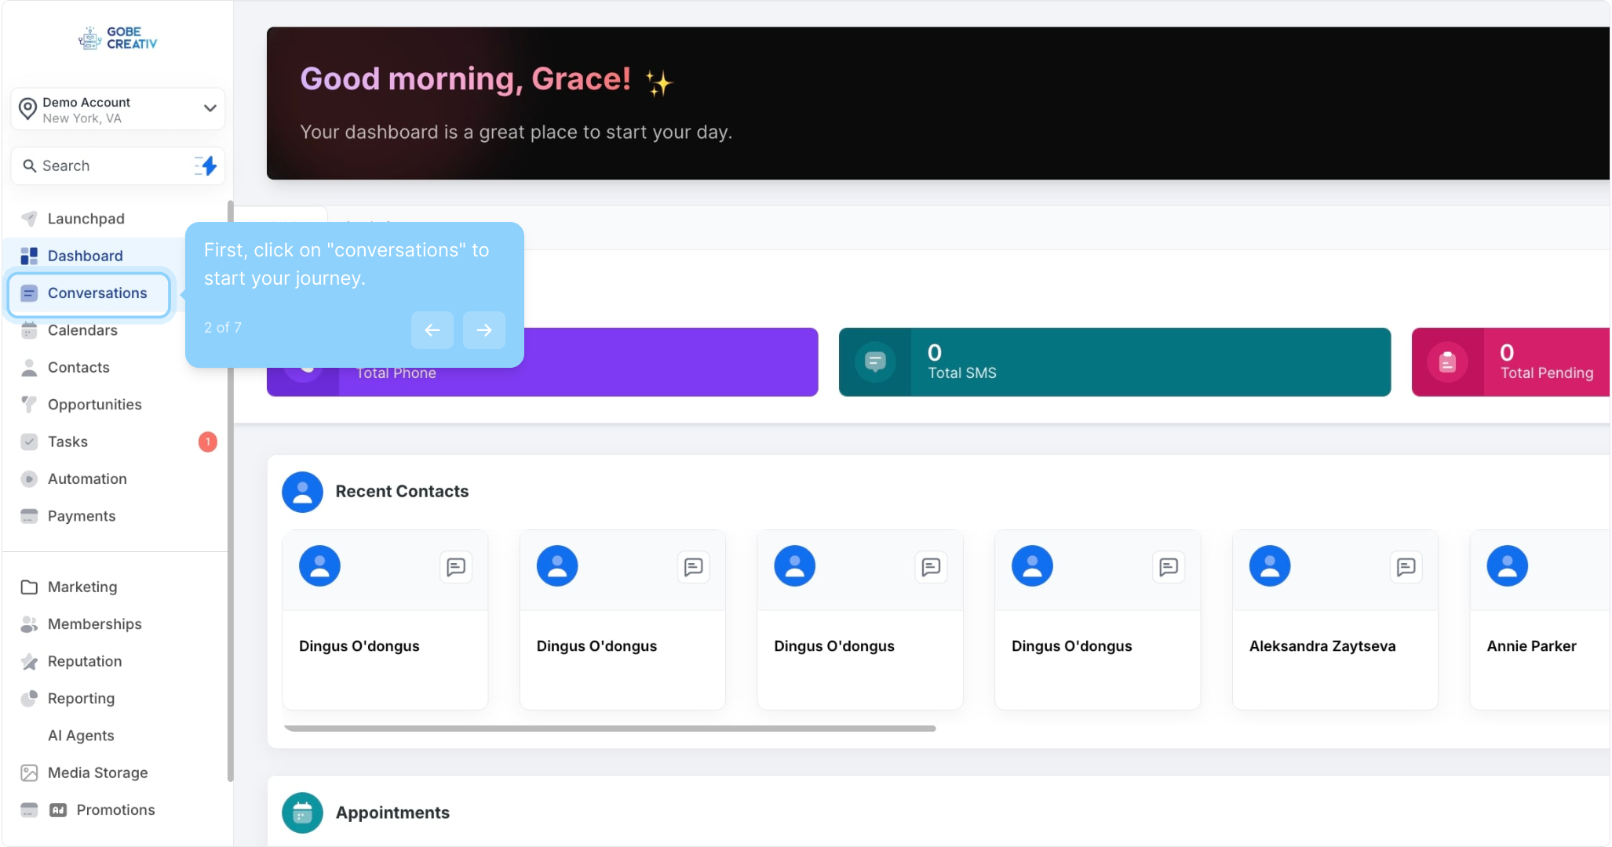
Task: Click the GOBE CREATIV logo
Action: (119, 38)
